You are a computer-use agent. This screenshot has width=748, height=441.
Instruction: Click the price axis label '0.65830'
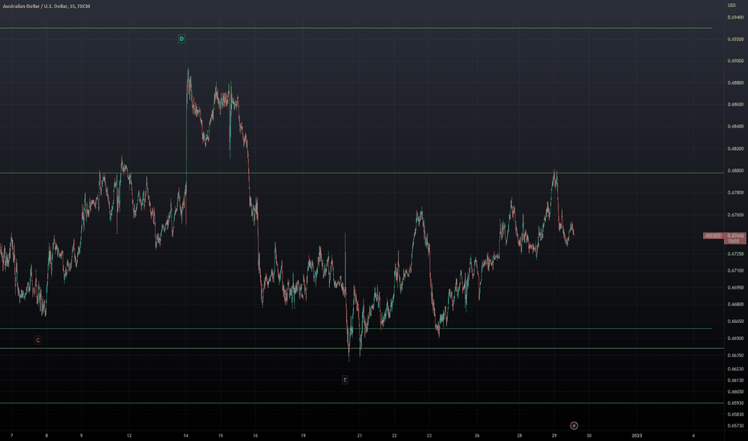[735, 415]
